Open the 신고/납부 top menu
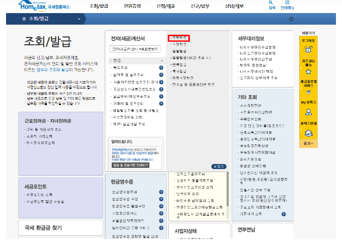This screenshot has width=342, height=243. click(200, 6)
